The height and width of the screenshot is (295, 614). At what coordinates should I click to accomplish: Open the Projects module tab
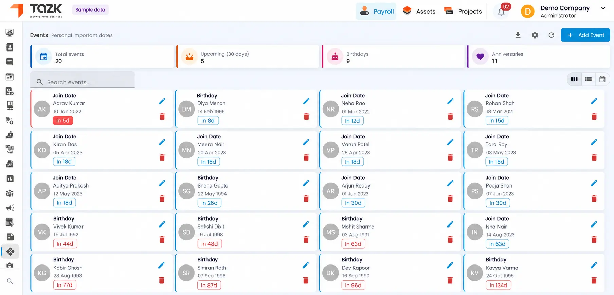pos(463,11)
